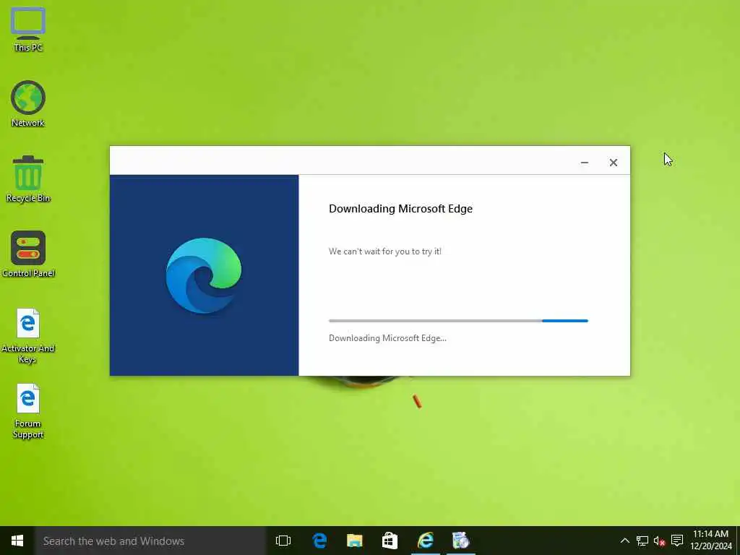Image resolution: width=740 pixels, height=555 pixels.
Task: Click the Downloading Microsoft Edge... status text
Action: coord(387,338)
